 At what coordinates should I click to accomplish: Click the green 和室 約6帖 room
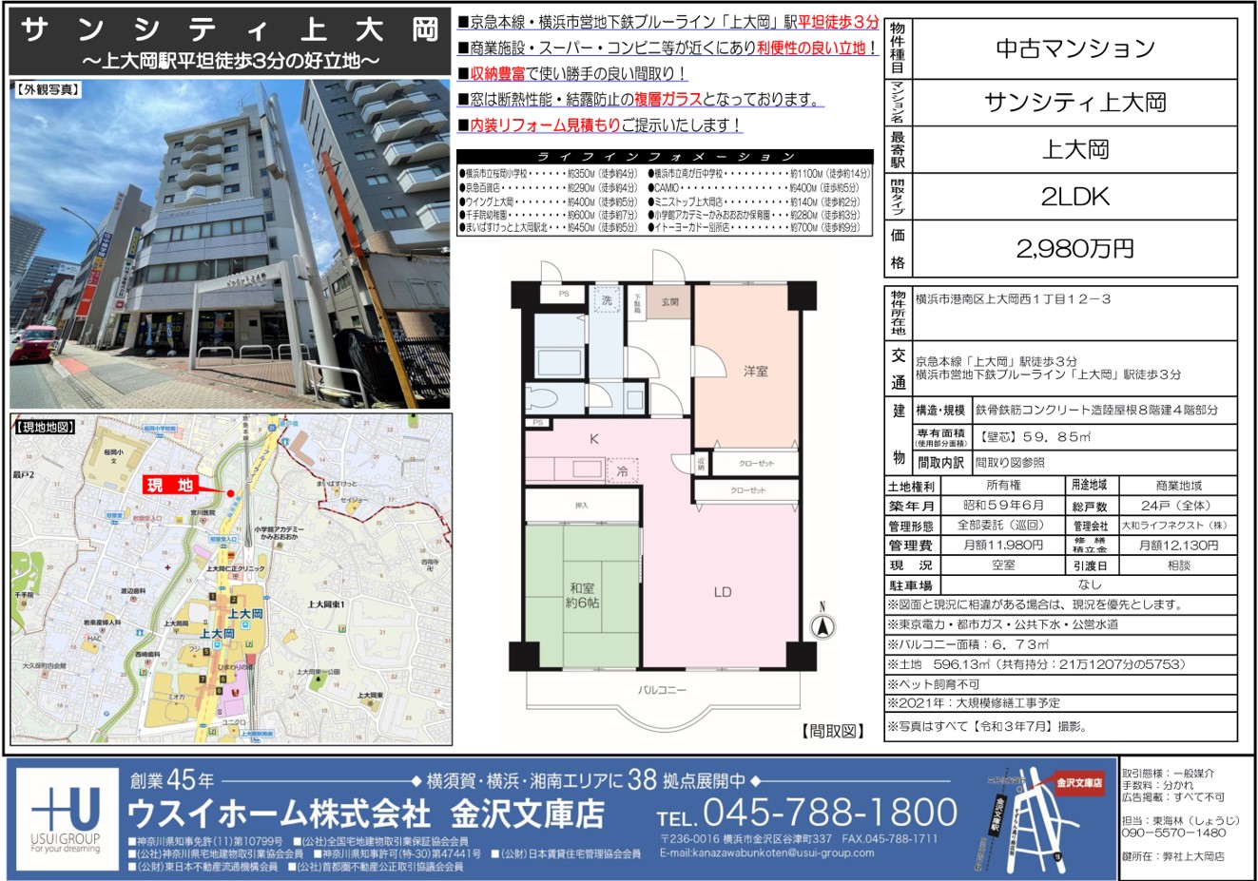(x=582, y=596)
